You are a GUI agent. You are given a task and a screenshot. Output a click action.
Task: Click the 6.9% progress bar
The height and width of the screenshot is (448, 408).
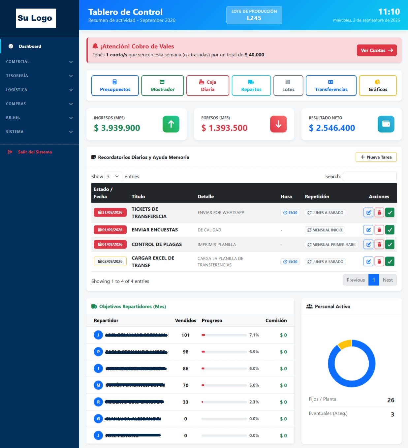(x=224, y=352)
